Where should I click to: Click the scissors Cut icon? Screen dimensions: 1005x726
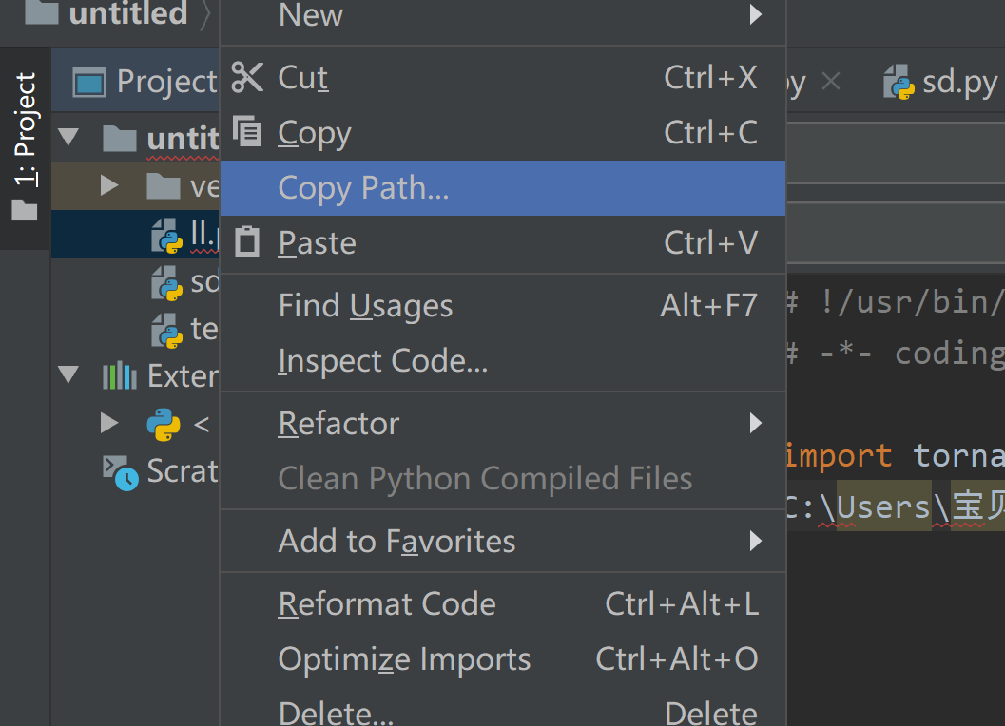click(x=247, y=77)
